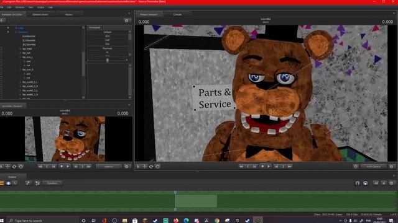This screenshot has width=398, height=223.
Task: Open the timeline gear settings
Action: point(391,183)
